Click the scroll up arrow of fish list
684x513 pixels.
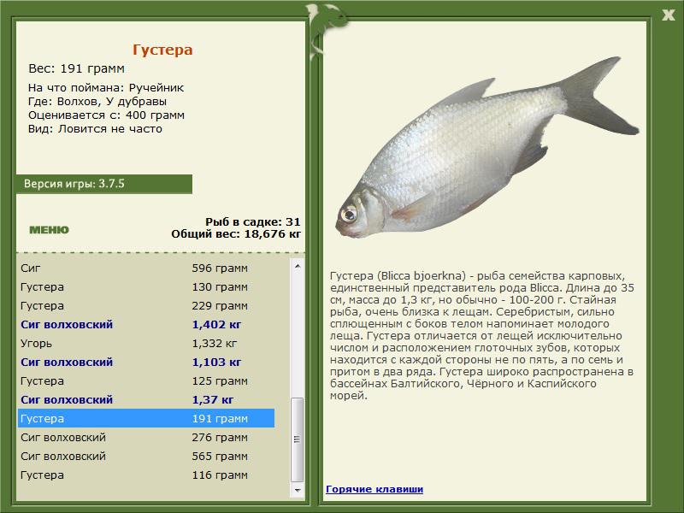pyautogui.click(x=298, y=266)
